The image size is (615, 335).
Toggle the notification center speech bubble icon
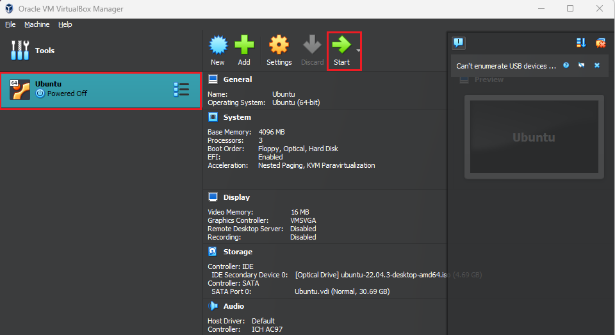point(459,42)
